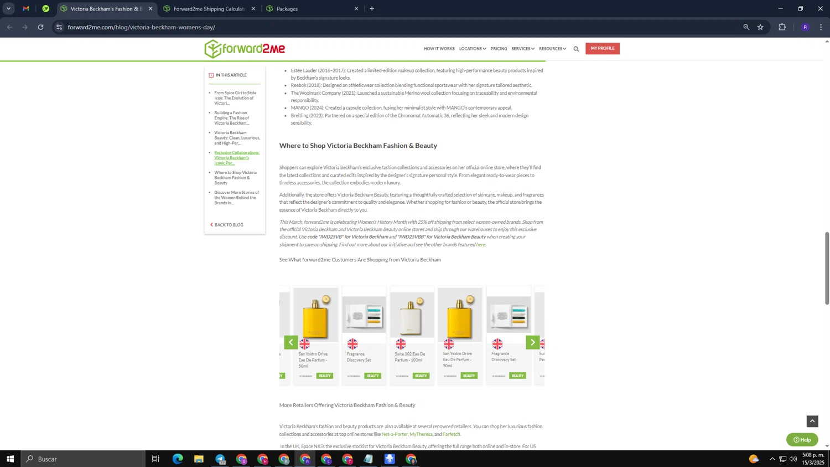
Task: Jump to Victoria Beckham Beauty section
Action: 237,138
